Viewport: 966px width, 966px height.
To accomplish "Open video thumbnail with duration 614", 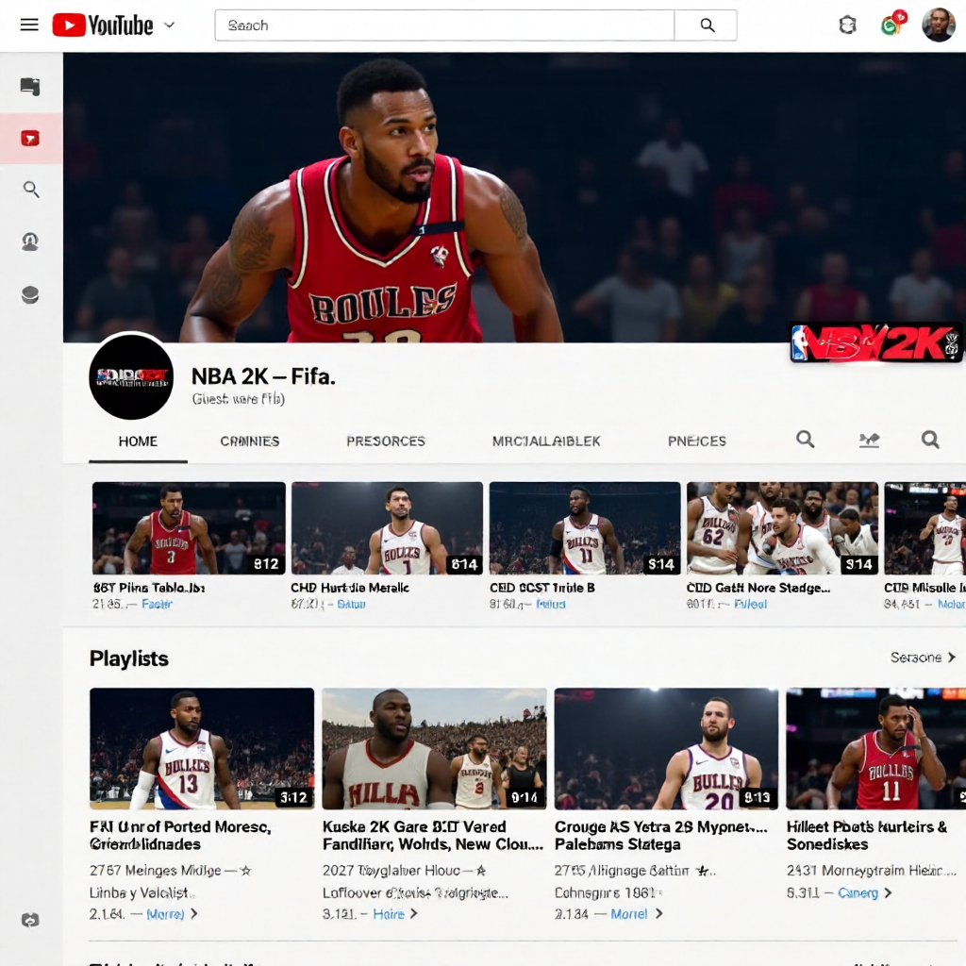I will [387, 528].
